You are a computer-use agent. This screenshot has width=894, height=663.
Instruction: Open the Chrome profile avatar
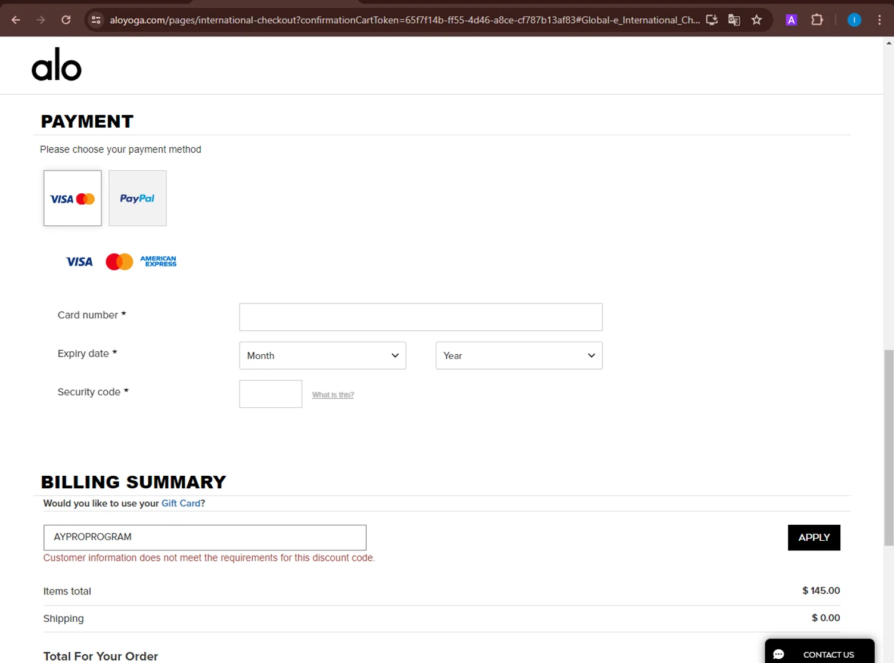point(854,20)
